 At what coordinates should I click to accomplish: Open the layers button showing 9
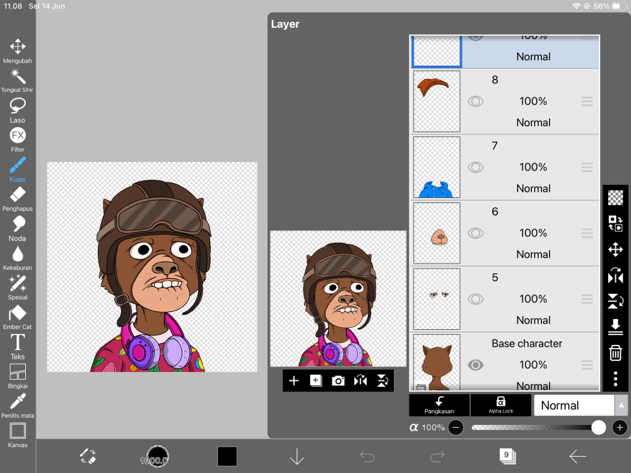[x=507, y=456]
